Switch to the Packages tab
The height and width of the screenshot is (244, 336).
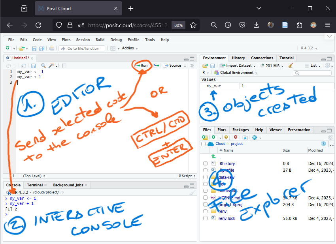click(240, 130)
